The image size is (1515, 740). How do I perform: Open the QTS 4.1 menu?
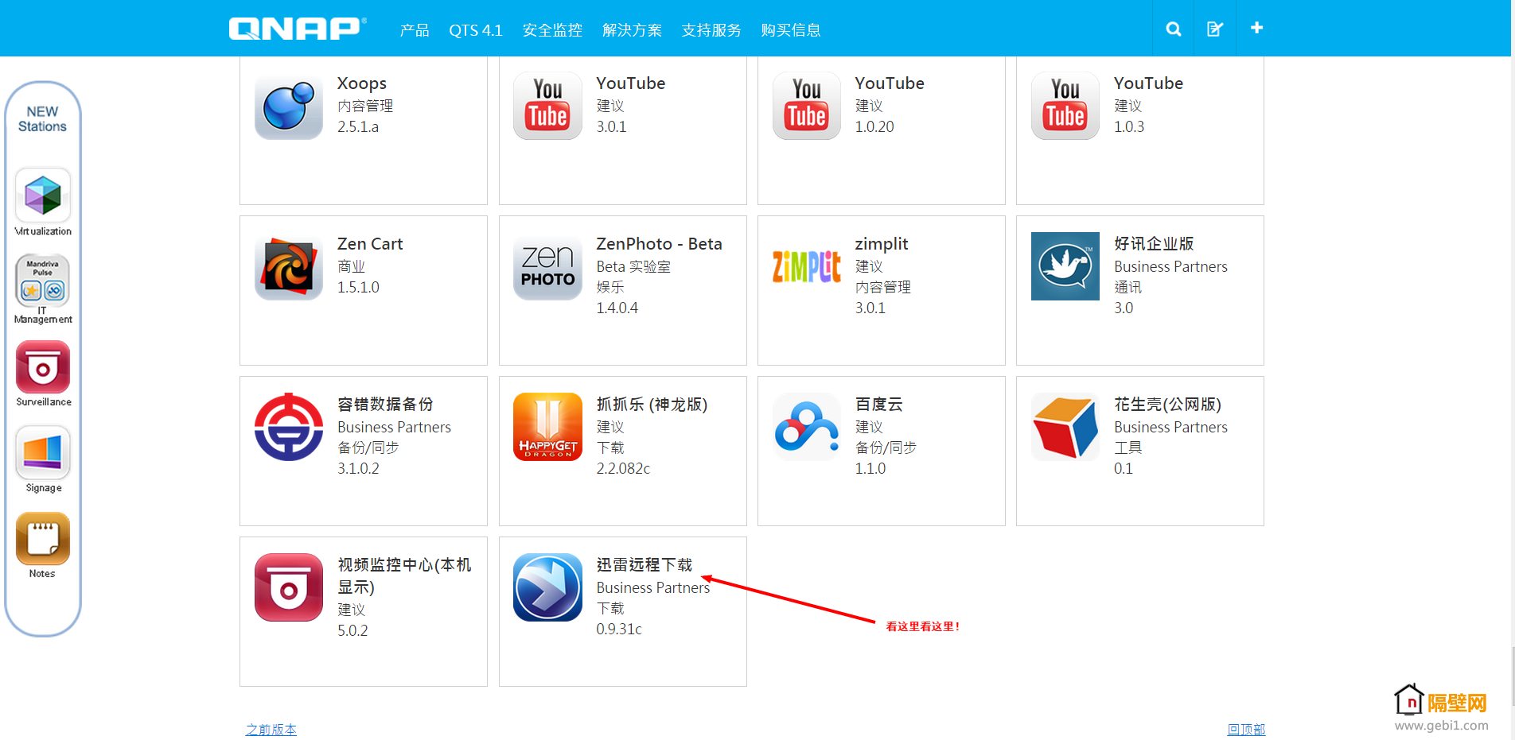pyautogui.click(x=475, y=30)
